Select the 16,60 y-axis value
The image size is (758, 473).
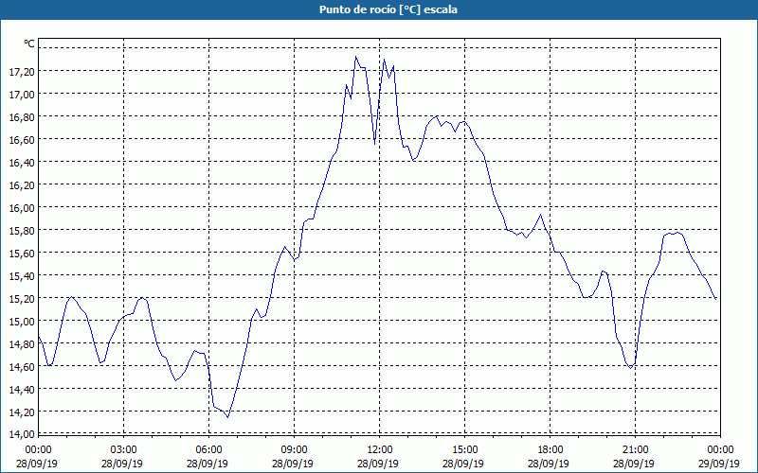(22, 139)
